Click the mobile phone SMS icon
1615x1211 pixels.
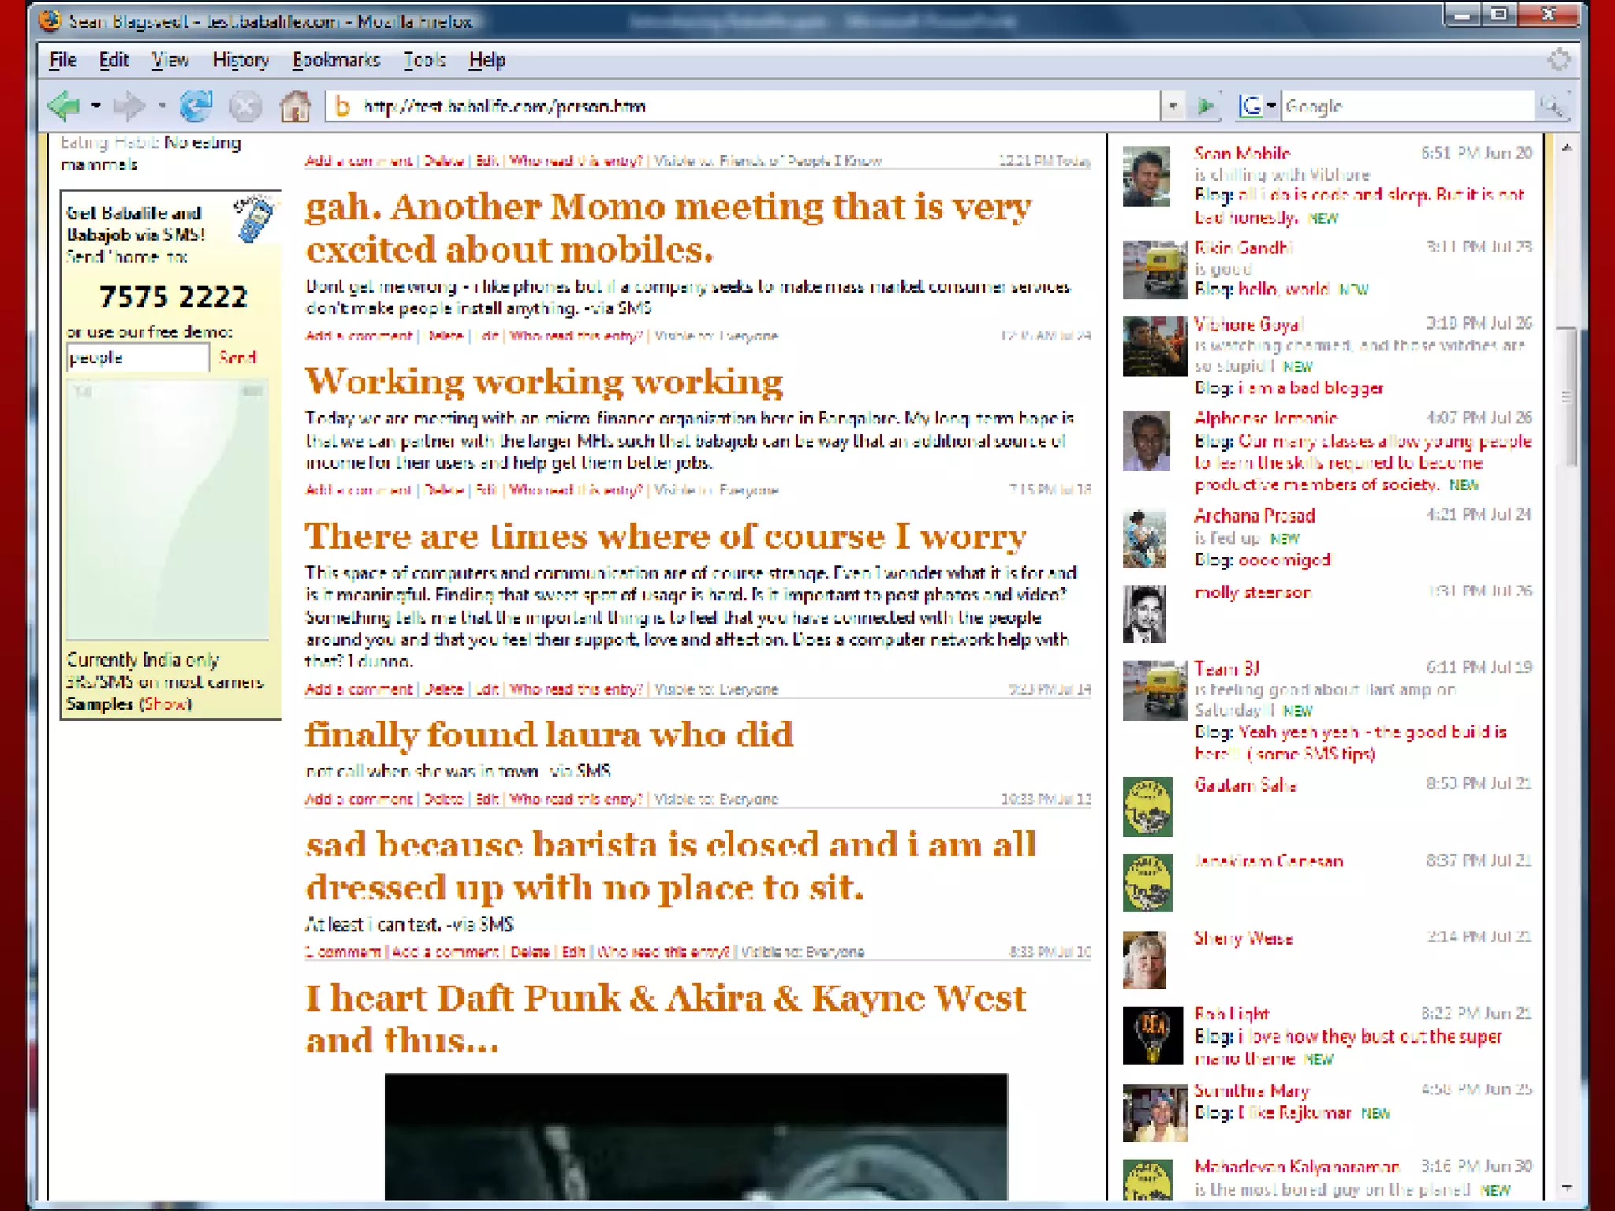coord(253,218)
